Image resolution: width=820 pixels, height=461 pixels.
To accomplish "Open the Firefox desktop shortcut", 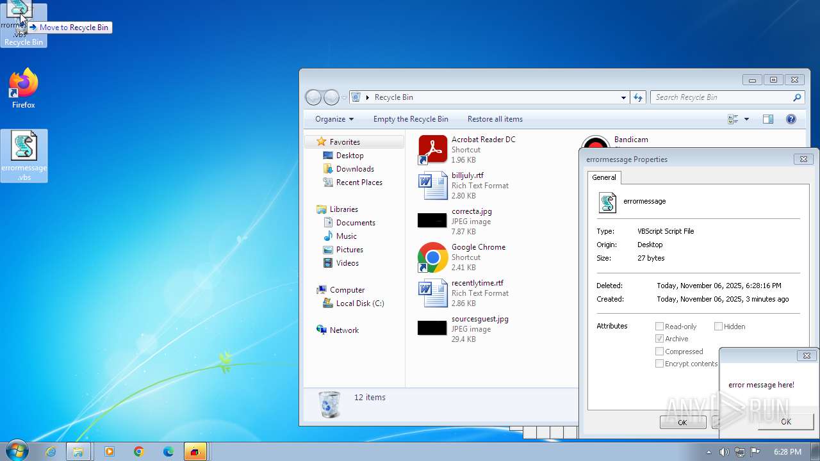I will coord(24,88).
